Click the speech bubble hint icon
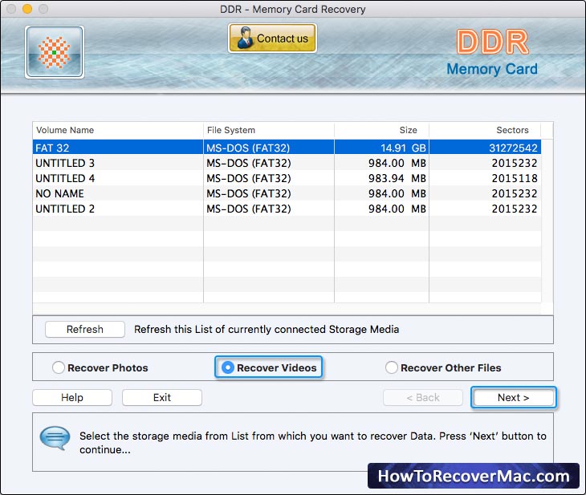 pos(55,438)
